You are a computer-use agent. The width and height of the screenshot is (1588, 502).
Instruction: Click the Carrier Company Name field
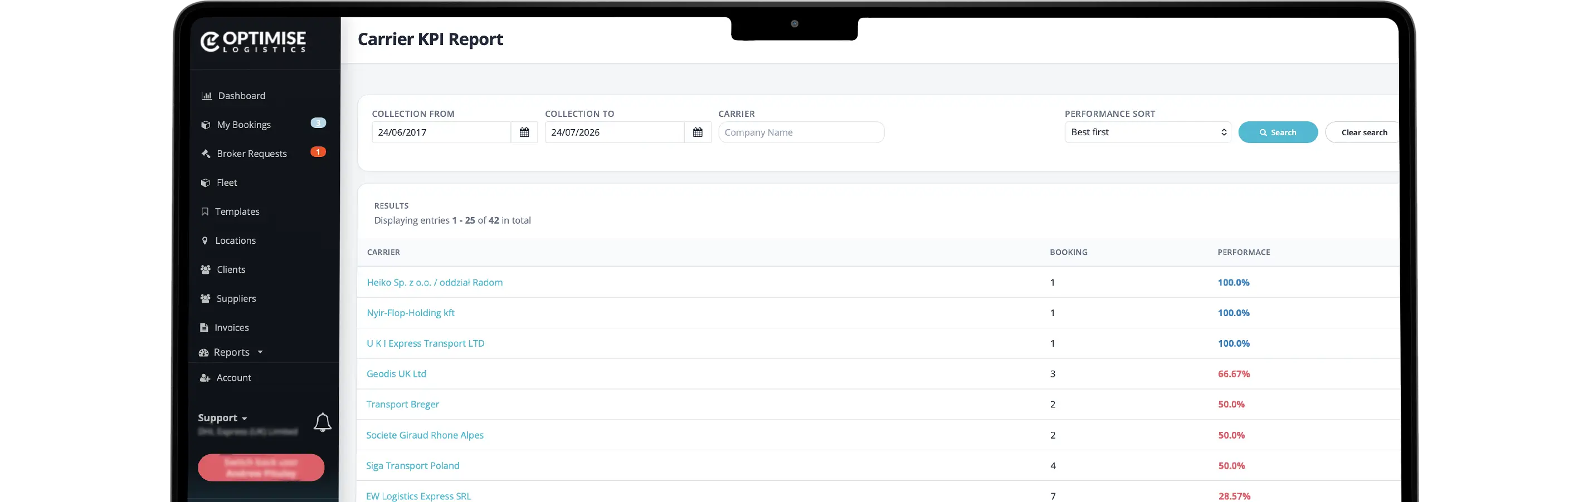pyautogui.click(x=801, y=132)
